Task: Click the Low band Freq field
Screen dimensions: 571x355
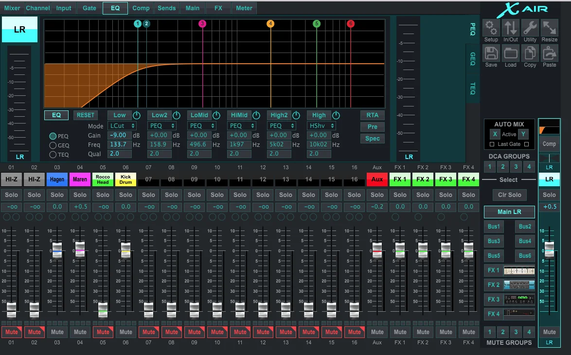Action: (119, 145)
